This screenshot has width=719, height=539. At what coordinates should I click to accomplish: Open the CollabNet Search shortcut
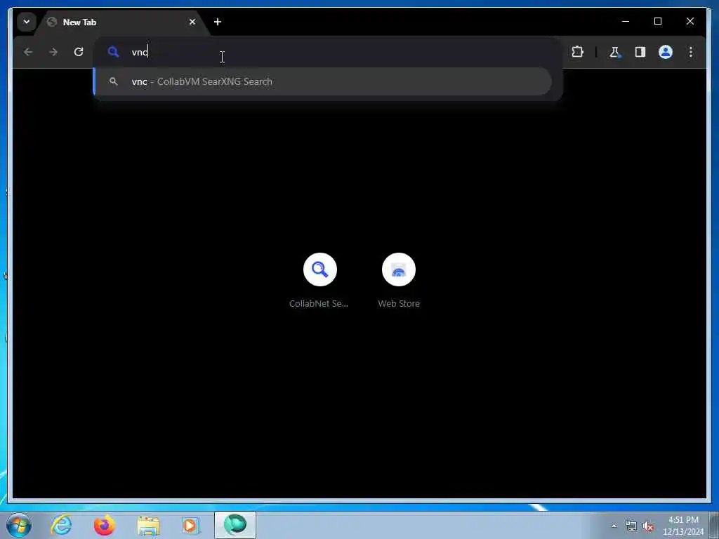(x=319, y=280)
